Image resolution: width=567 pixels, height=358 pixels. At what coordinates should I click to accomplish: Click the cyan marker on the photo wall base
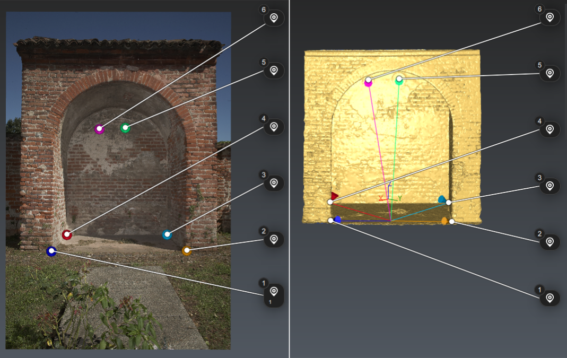167,234
